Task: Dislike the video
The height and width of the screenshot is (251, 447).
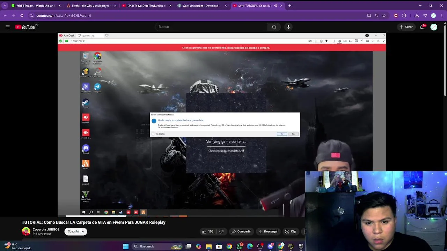Action: (221, 231)
